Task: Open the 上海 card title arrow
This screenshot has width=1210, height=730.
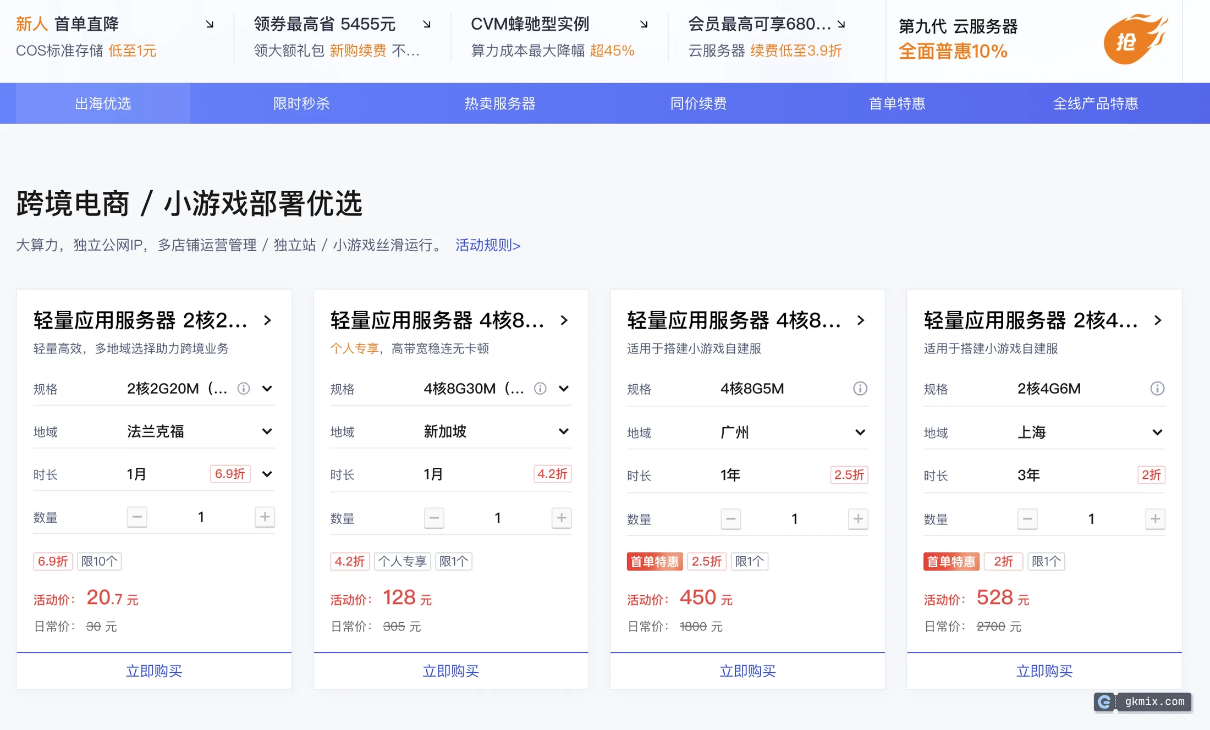Action: pyautogui.click(x=1158, y=320)
